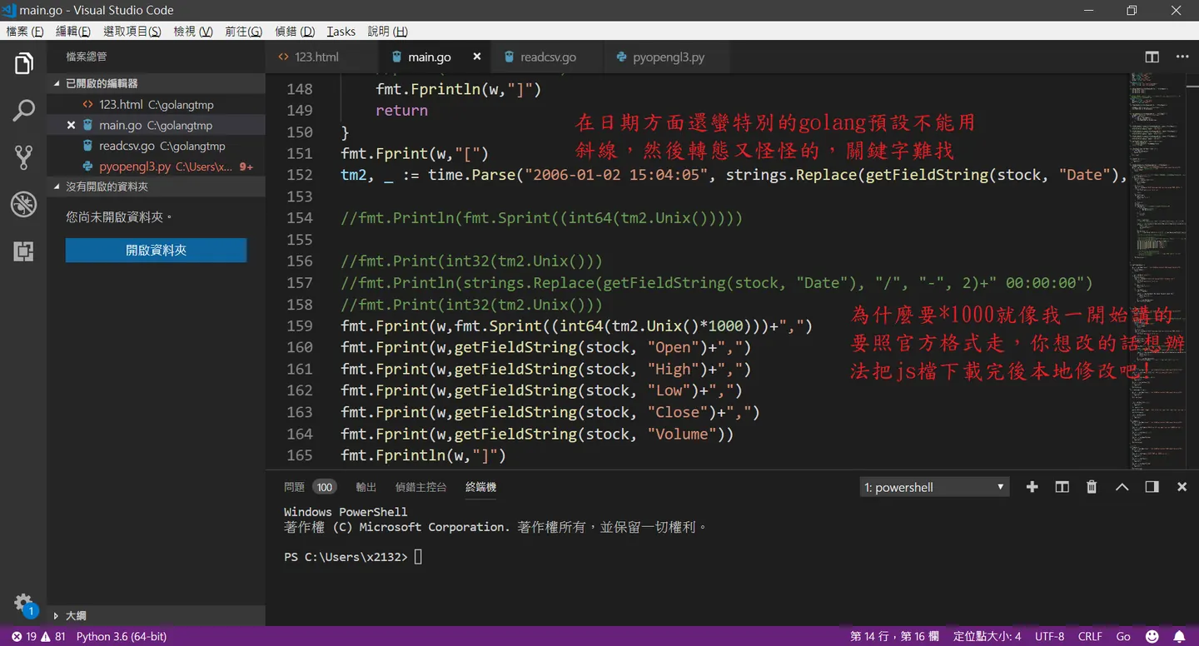Add a new terminal with plus icon

pyautogui.click(x=1032, y=487)
